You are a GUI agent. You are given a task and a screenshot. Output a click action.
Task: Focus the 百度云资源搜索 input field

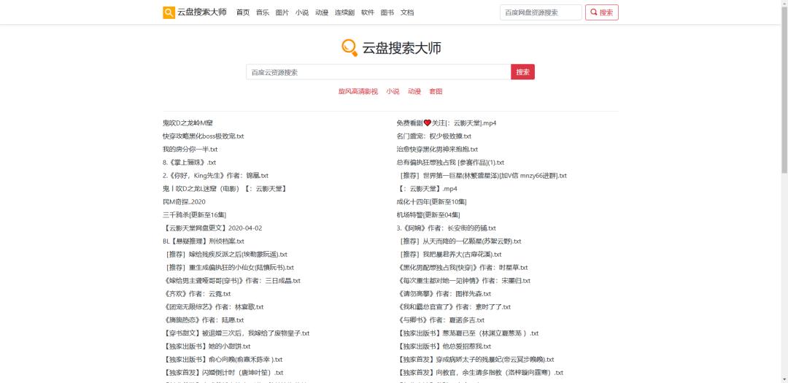[379, 72]
